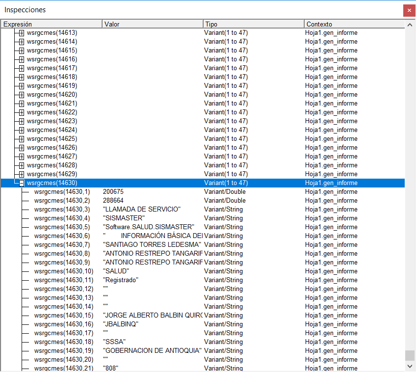Expand the wsrgcmes(14613) watch node
This screenshot has width=416, height=372.
click(x=21, y=32)
